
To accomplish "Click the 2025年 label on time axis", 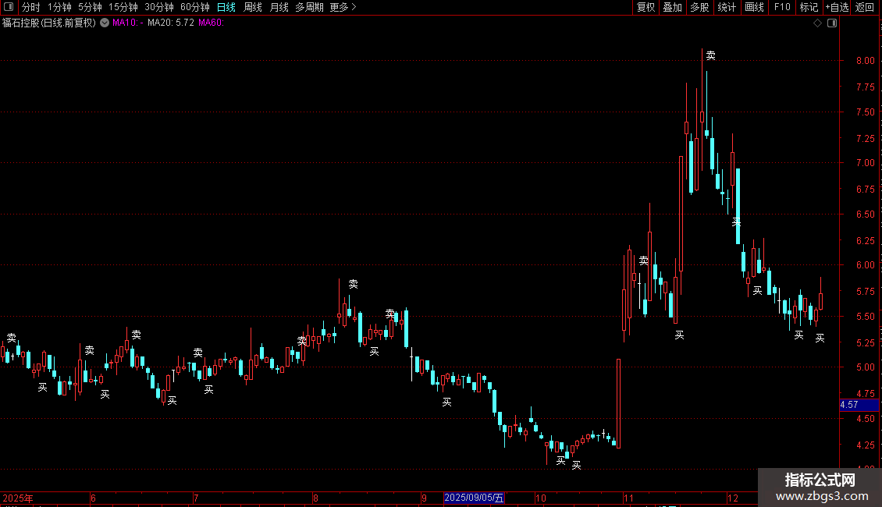I will [x=17, y=498].
